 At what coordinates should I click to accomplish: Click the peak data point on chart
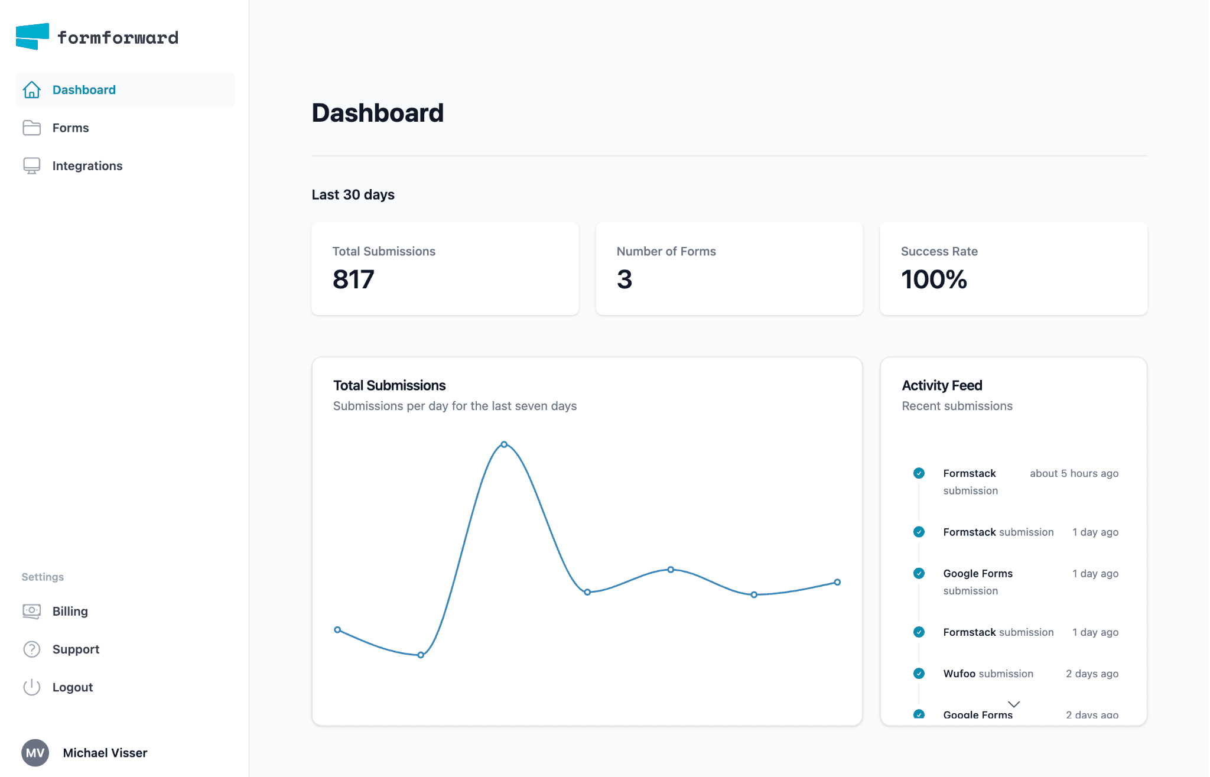click(504, 444)
